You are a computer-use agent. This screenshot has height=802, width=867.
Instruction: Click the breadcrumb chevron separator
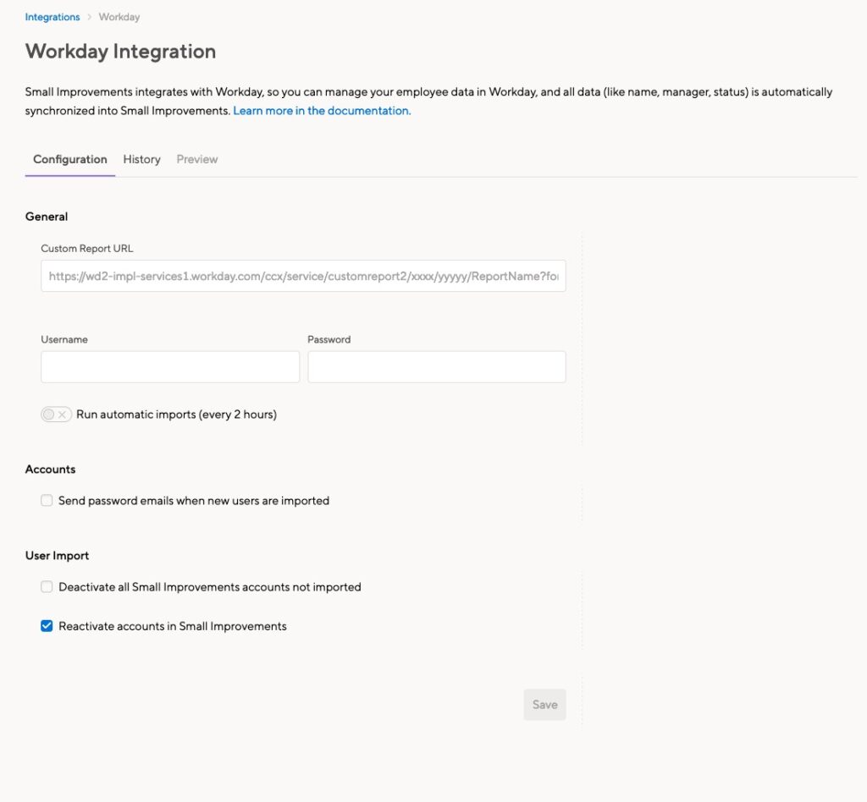[89, 17]
